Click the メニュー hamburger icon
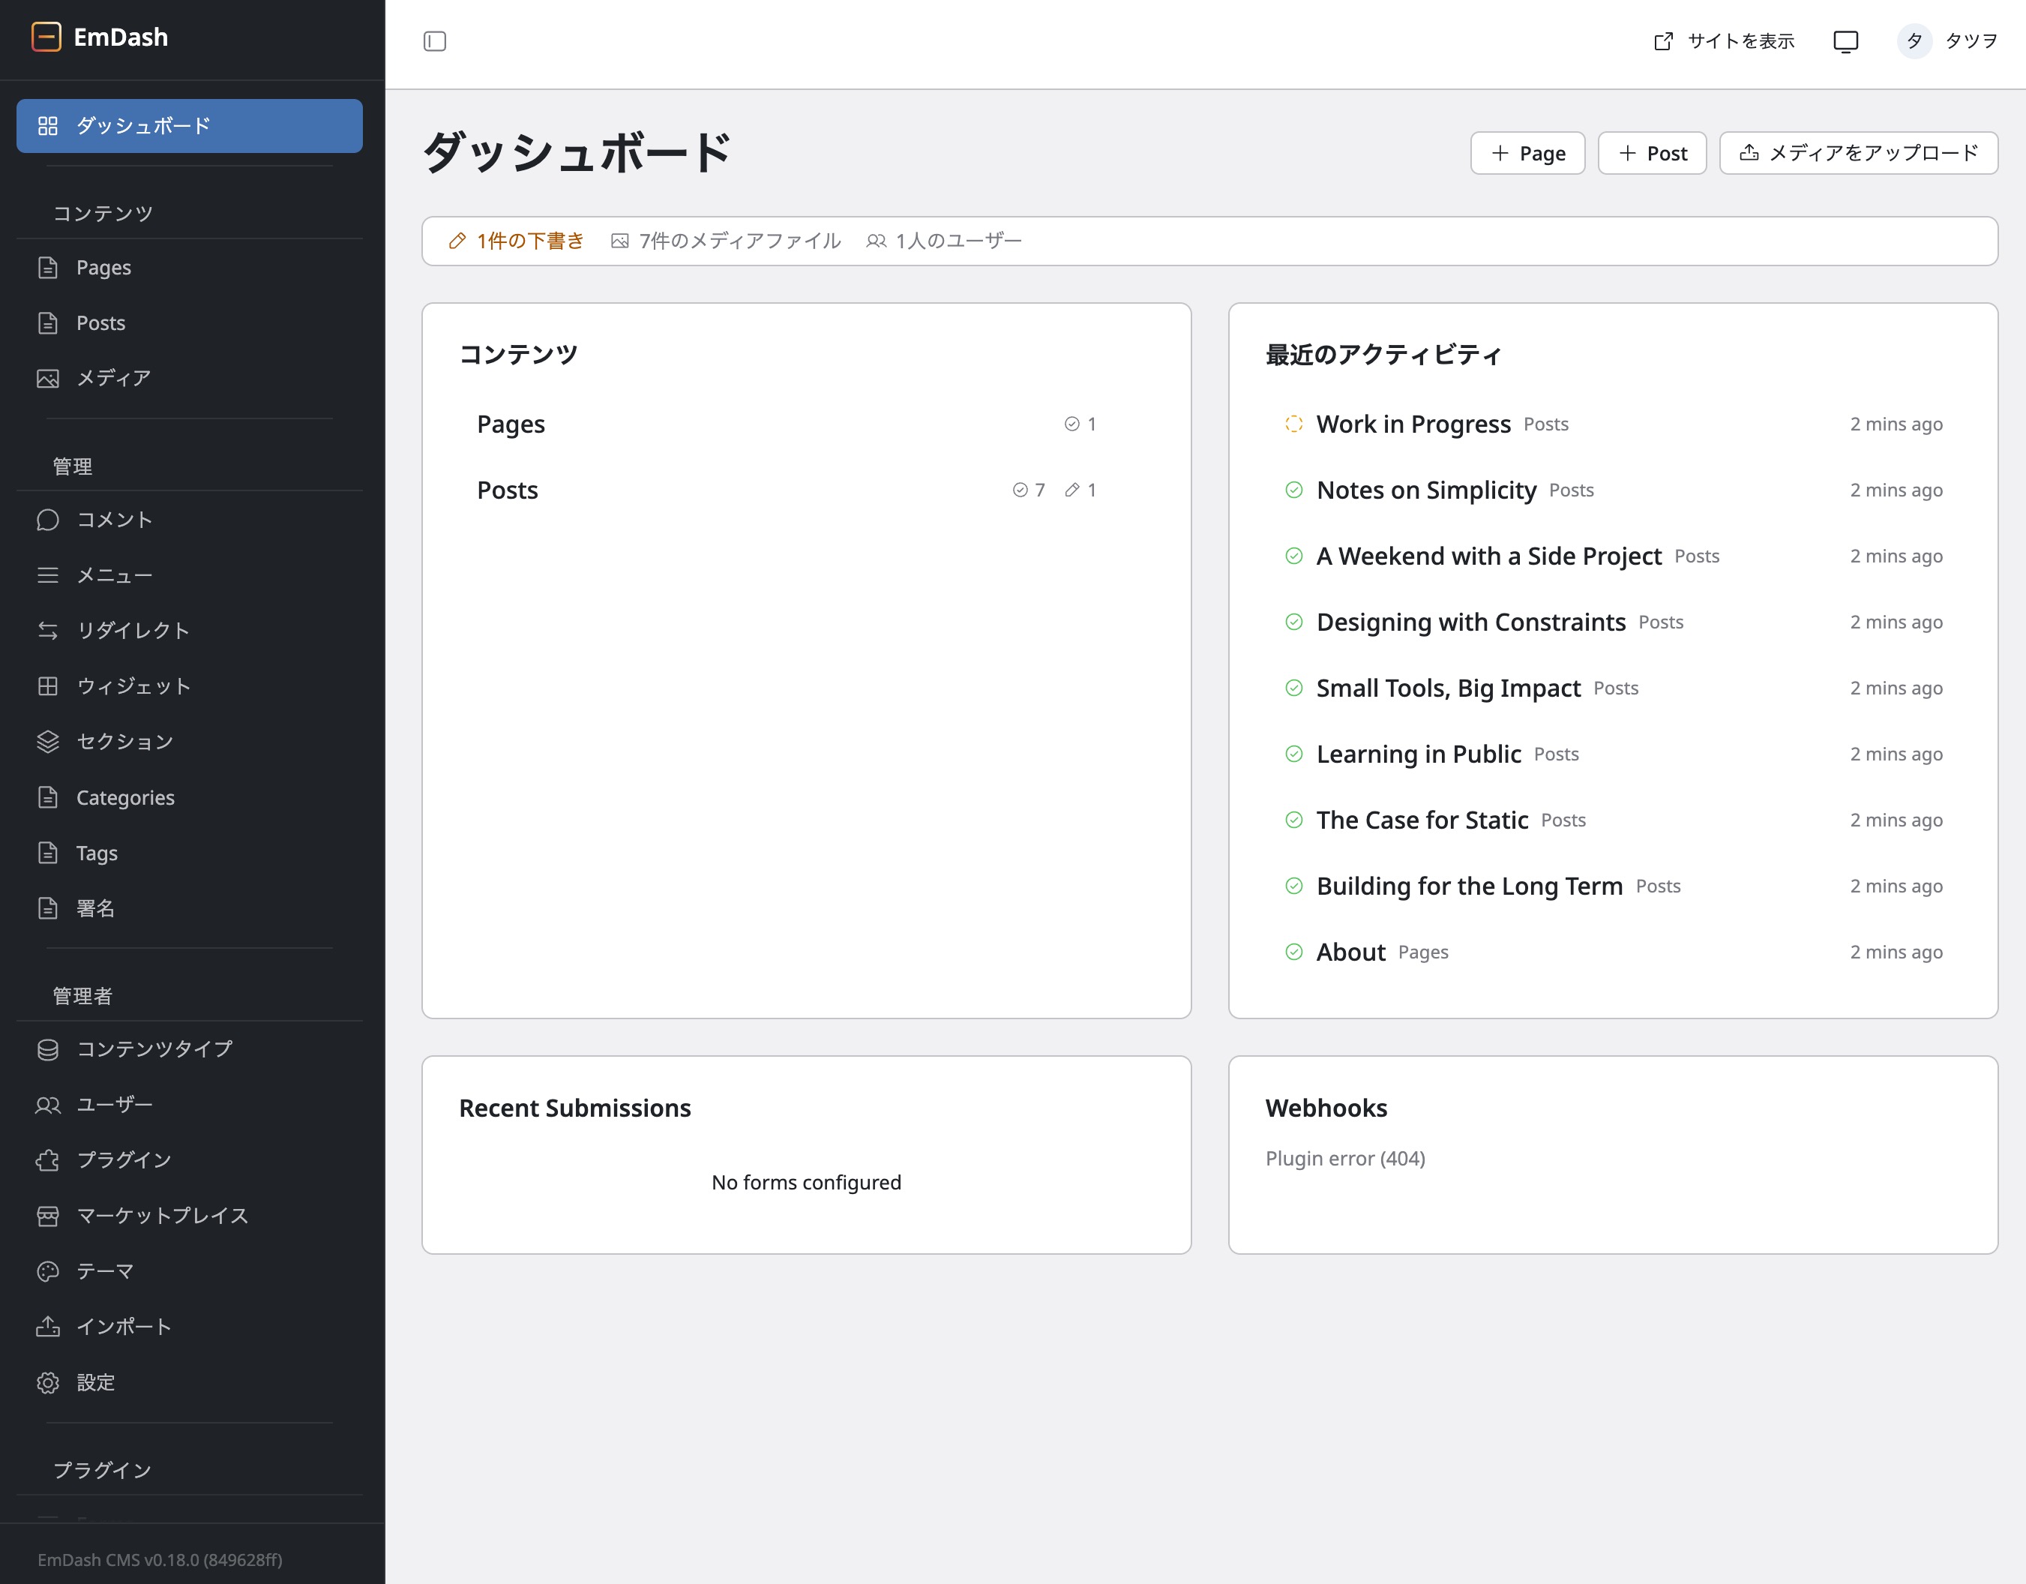 47,575
